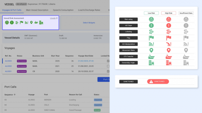Toggle Locked checkbox for voyage ALX001
Viewport: 202px width, 113px height.
[x=108, y=71]
